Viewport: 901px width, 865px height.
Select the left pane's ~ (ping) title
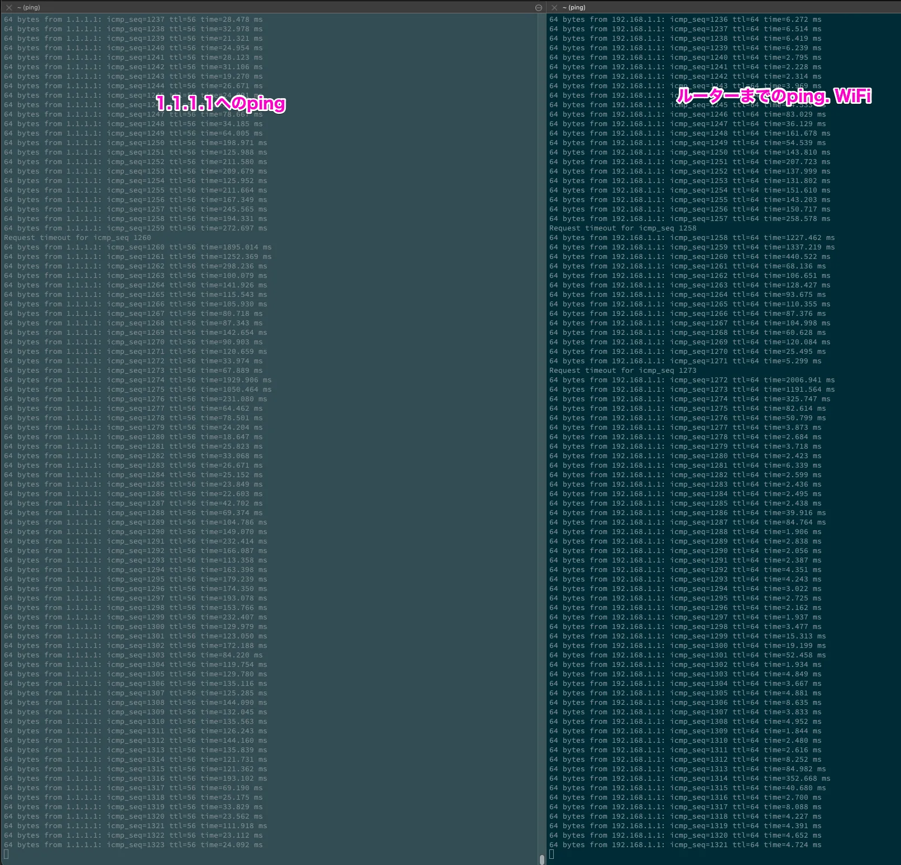pos(28,7)
